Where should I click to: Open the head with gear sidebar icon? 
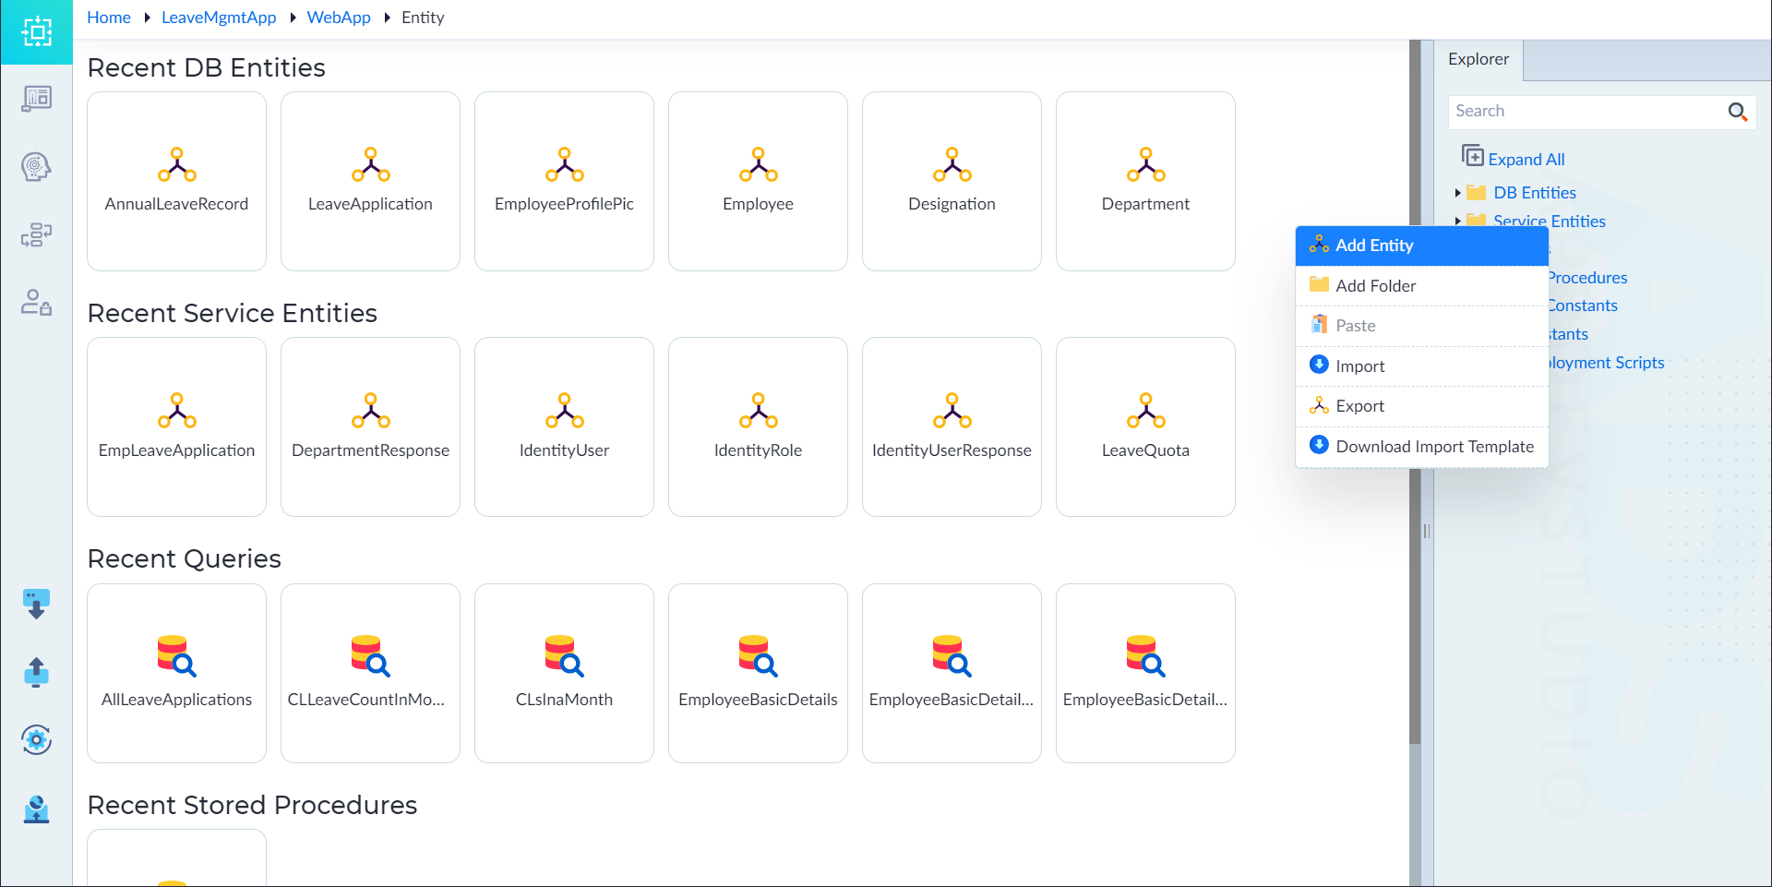coord(36,167)
